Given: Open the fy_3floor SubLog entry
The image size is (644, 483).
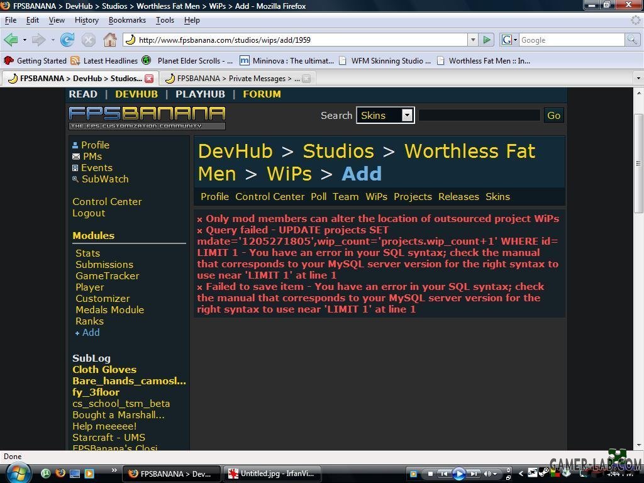Looking at the screenshot, I should [x=96, y=392].
